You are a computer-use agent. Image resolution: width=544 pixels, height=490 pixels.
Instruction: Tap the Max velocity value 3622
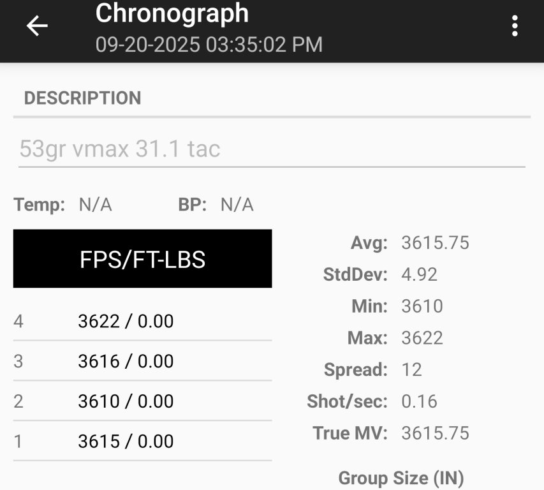click(422, 338)
